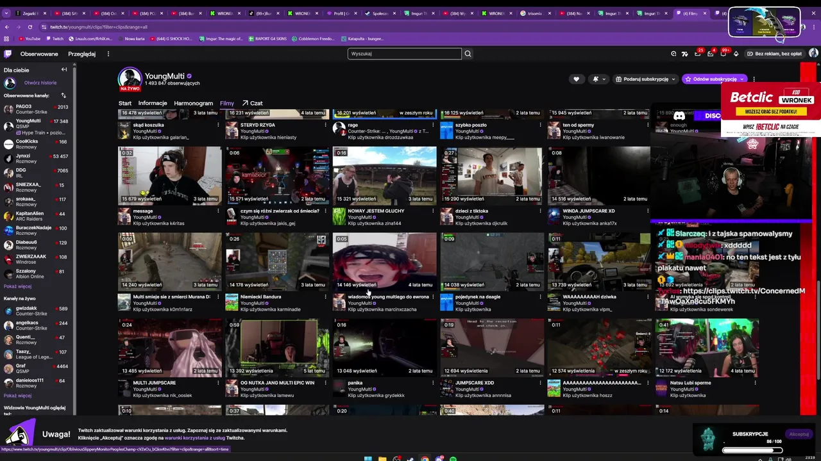
Task: Switch to the Start tab
Action: tap(124, 103)
